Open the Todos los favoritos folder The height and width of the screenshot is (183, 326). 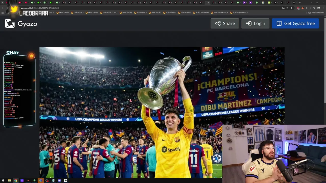pos(316,13)
